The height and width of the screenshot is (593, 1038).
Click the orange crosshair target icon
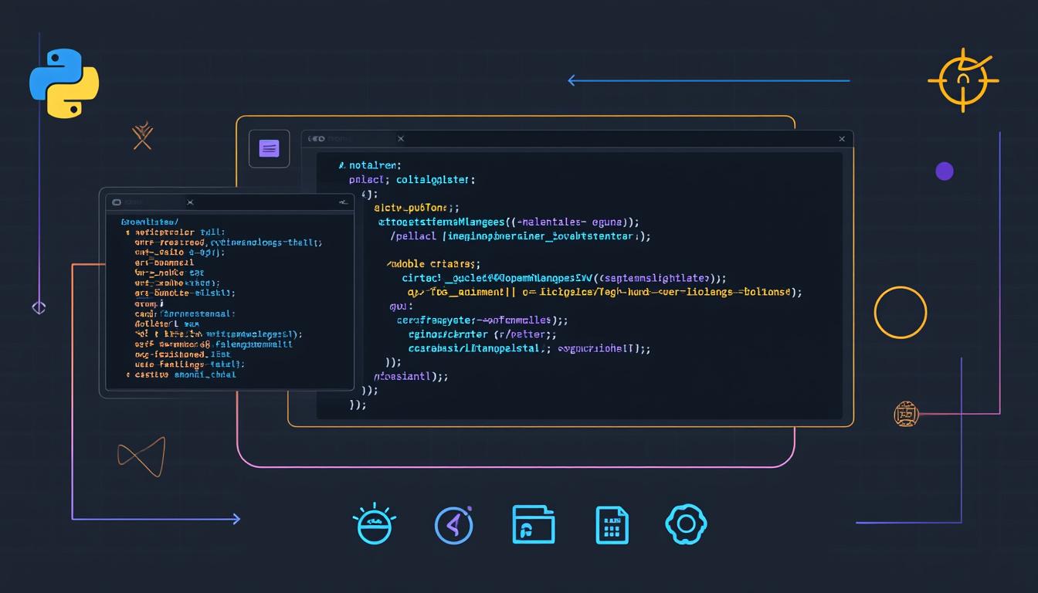tap(963, 80)
